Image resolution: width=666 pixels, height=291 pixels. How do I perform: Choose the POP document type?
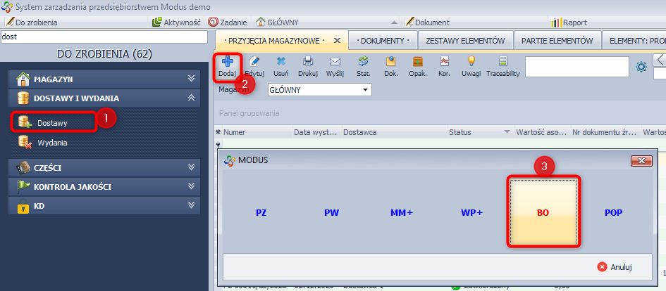[614, 213]
